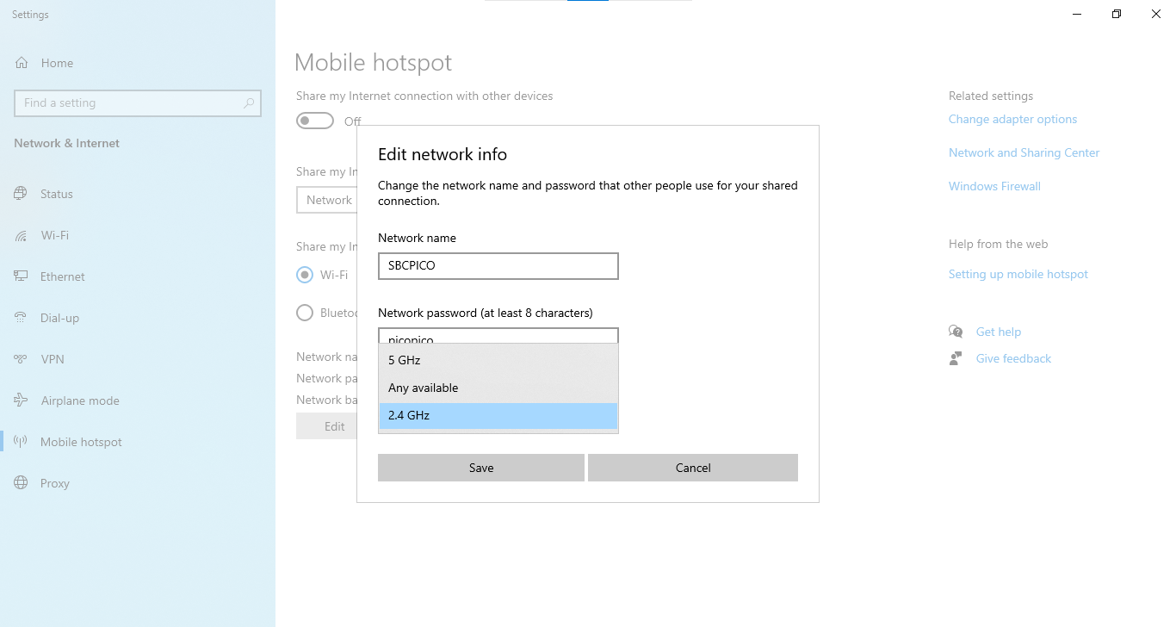Viewport: 1176px width, 627px height.
Task: Save the edited network info
Action: 480,468
